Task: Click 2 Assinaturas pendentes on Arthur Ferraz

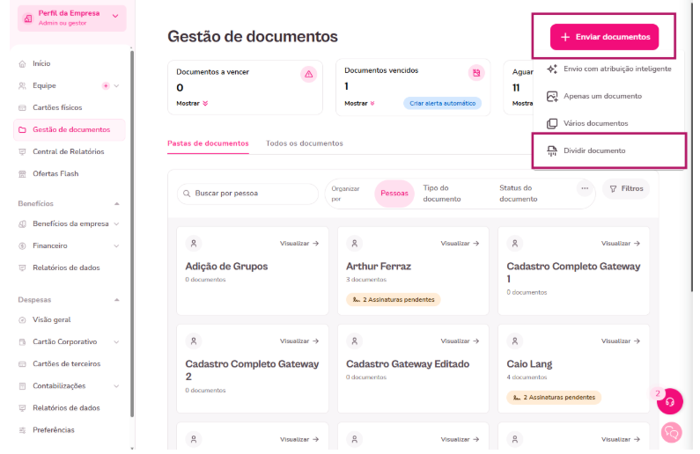Action: (394, 300)
